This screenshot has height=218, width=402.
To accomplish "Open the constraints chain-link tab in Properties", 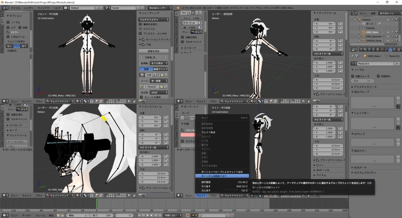I will coord(382,49).
